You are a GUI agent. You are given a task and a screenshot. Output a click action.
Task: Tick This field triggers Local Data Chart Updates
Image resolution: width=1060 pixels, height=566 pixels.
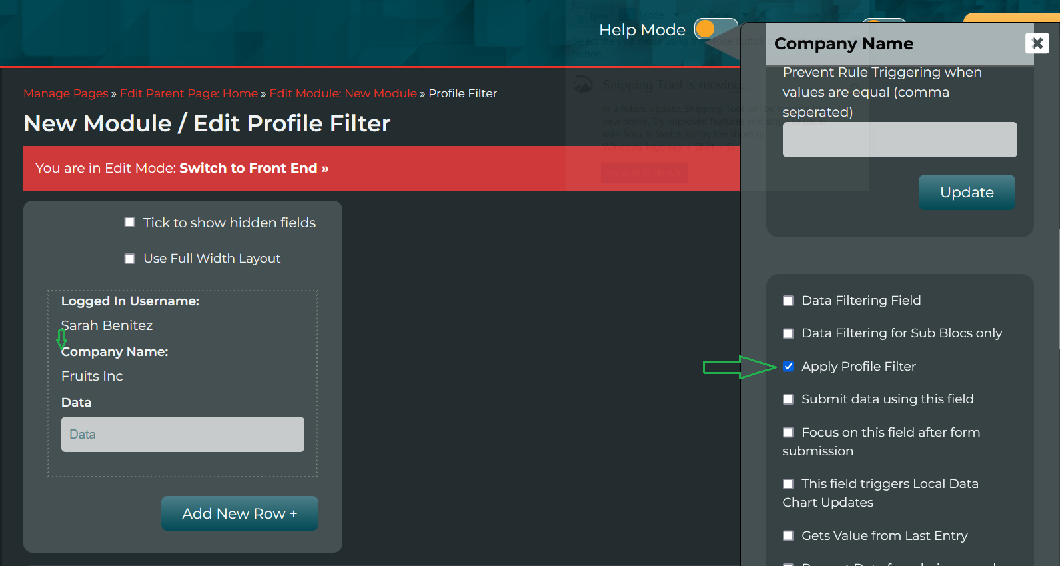(788, 484)
